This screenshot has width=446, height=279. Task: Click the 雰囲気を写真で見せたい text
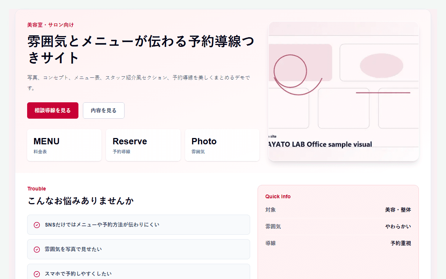tap(73, 249)
